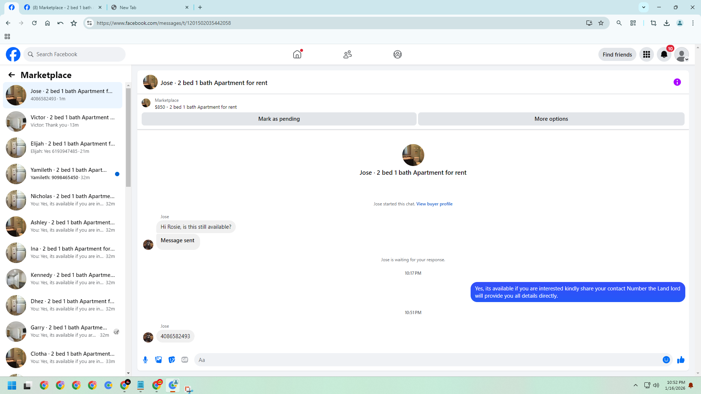The image size is (701, 394).
Task: Open Yamileth's unread conversation
Action: click(x=69, y=174)
